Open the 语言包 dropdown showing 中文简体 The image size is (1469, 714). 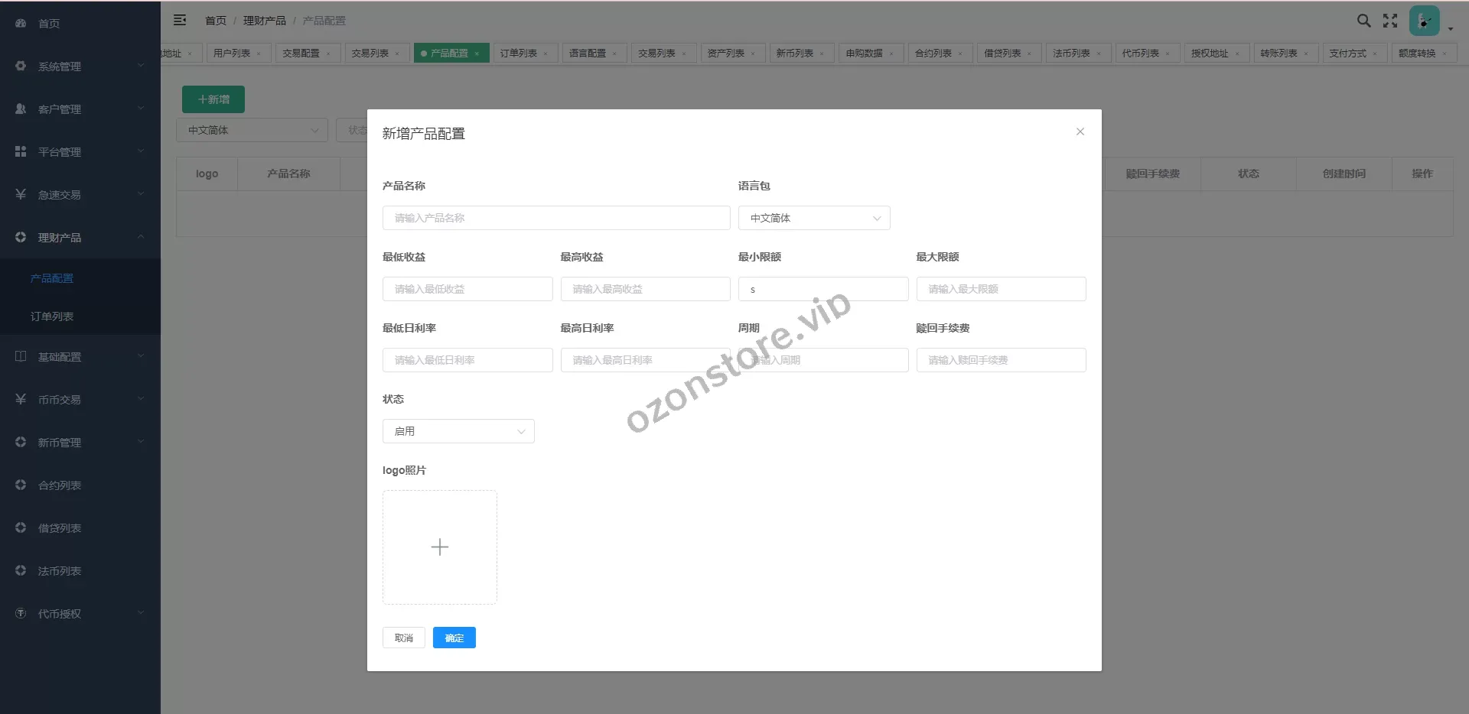point(813,218)
